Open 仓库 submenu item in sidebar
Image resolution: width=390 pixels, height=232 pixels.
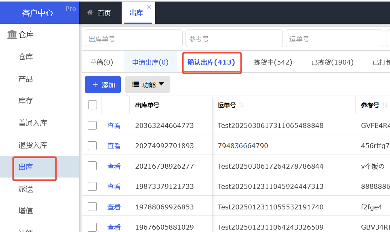(25, 57)
